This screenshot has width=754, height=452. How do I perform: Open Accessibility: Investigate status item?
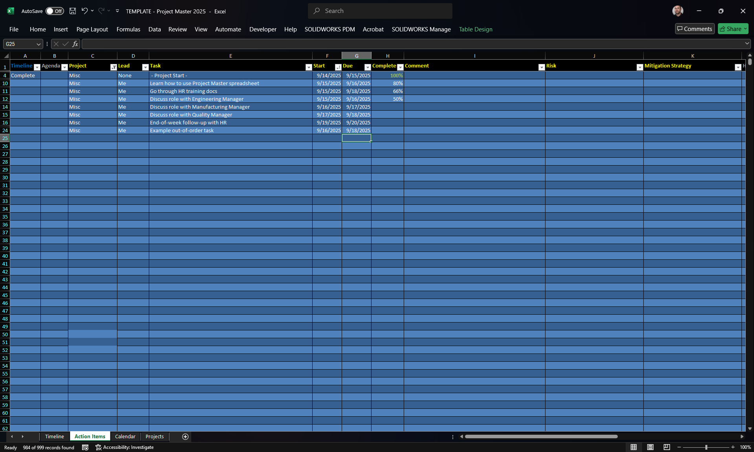[x=124, y=447]
